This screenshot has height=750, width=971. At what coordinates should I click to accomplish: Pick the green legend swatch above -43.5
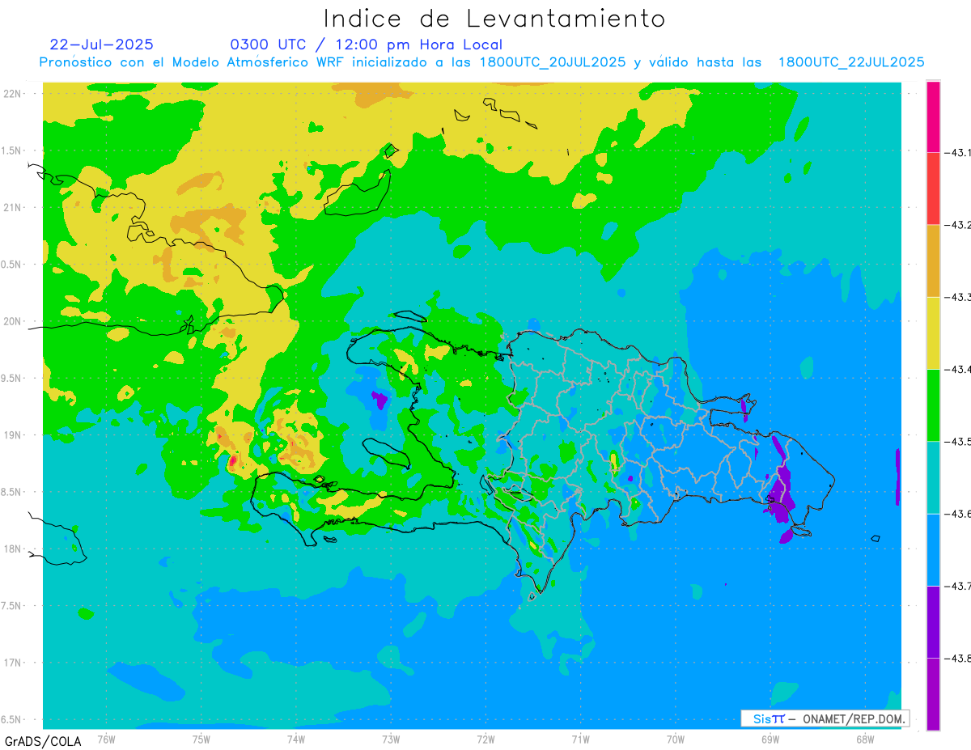click(x=933, y=405)
